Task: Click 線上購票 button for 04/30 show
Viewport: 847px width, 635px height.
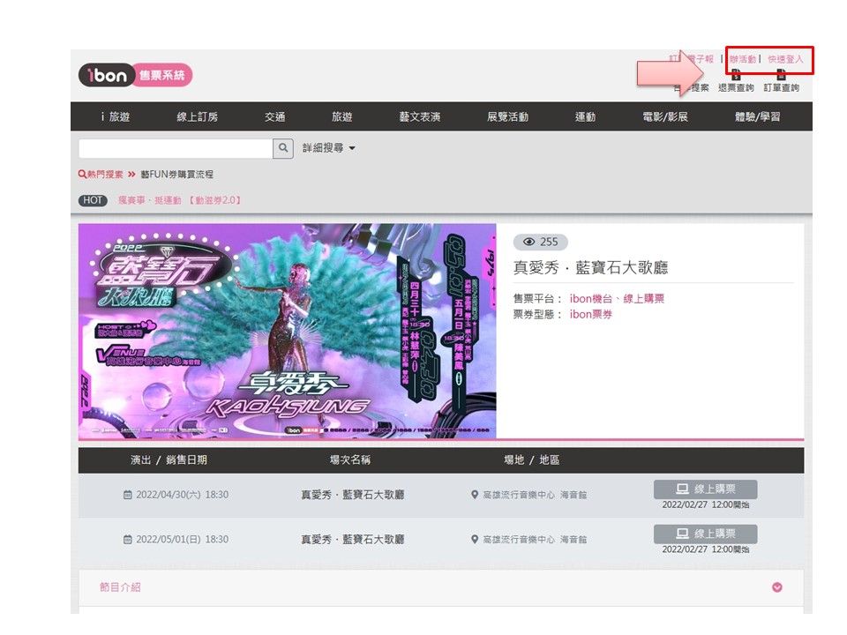Action: [706, 489]
